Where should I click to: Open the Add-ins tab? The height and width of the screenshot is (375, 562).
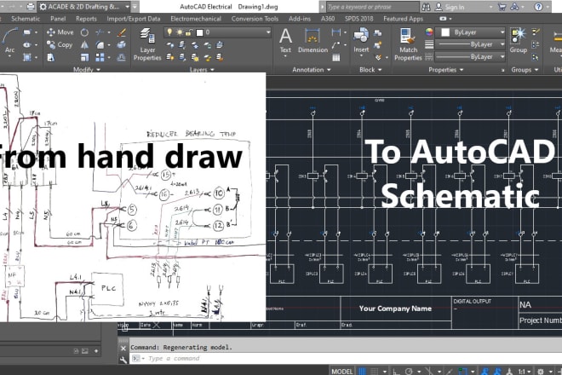coord(299,19)
